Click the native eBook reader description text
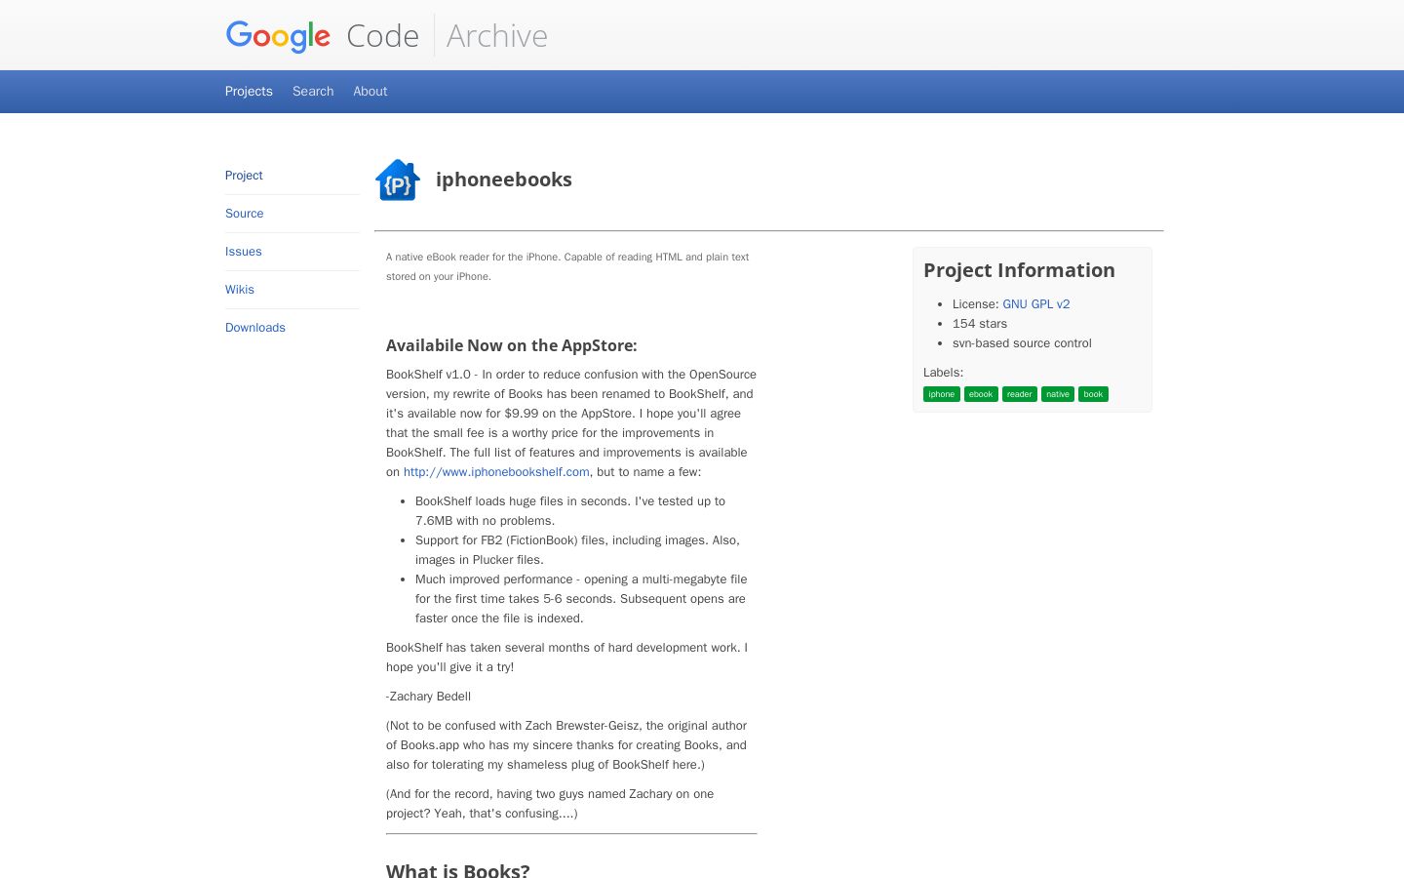The width and height of the screenshot is (1404, 878). pyautogui.click(x=567, y=266)
